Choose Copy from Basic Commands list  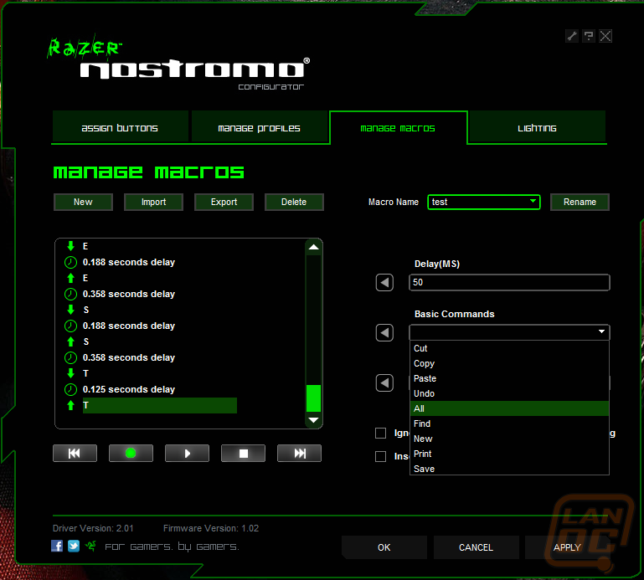[x=509, y=363]
